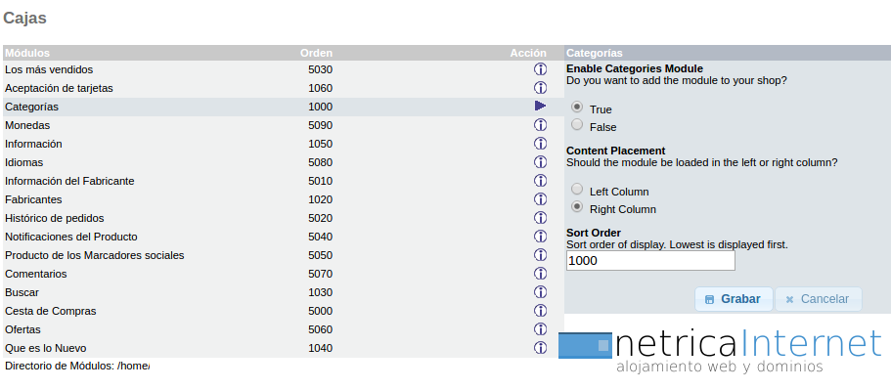Click Cancelar button
The image size is (891, 390).
coord(819,299)
